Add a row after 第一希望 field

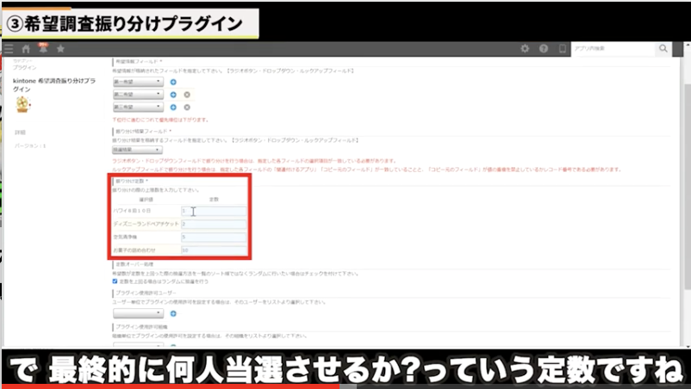tap(173, 82)
